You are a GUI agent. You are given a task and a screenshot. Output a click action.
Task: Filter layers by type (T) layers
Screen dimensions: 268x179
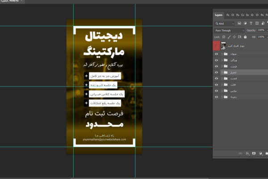251,23
